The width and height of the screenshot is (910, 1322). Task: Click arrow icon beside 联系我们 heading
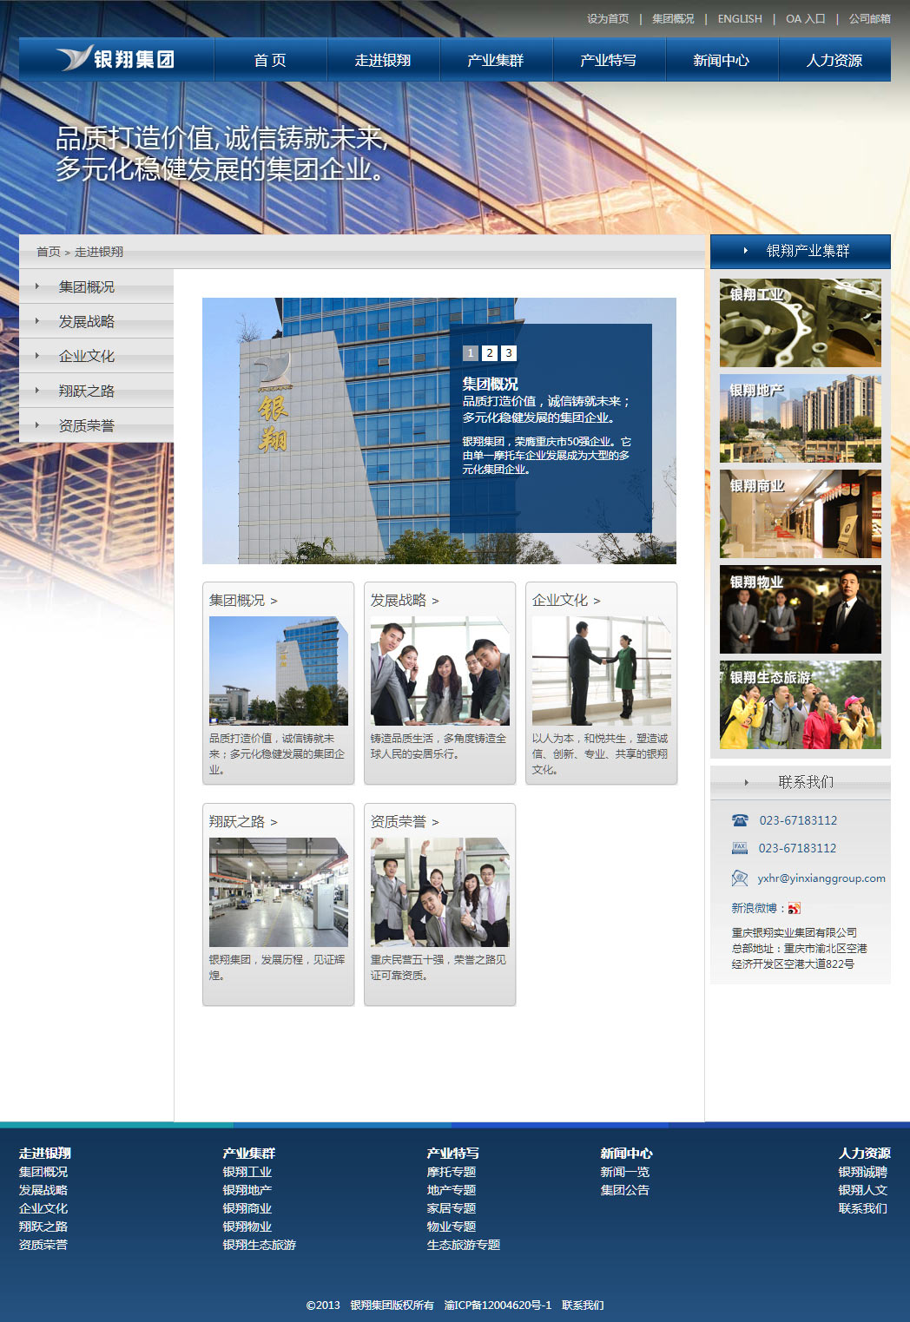[x=746, y=782]
